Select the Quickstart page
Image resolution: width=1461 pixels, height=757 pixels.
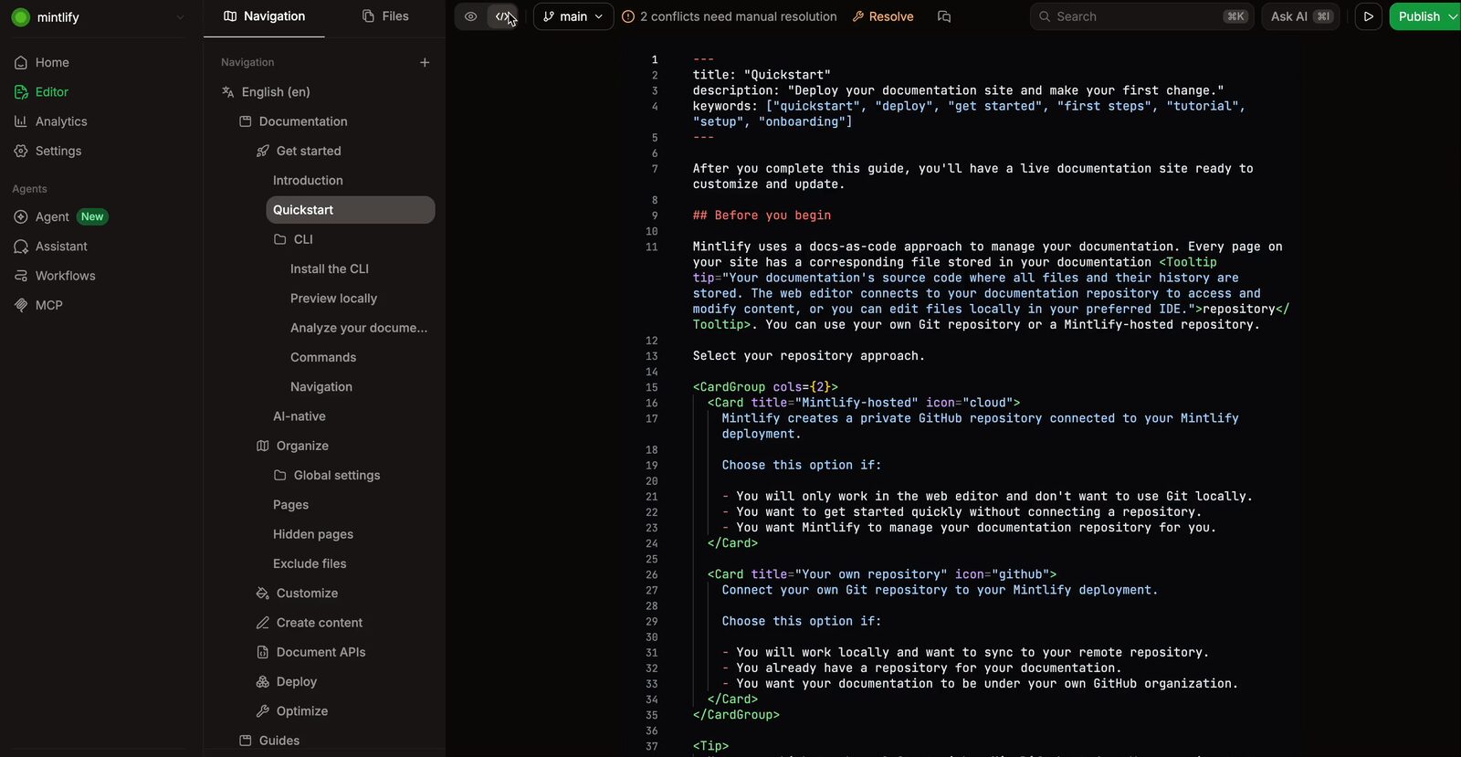pyautogui.click(x=351, y=210)
